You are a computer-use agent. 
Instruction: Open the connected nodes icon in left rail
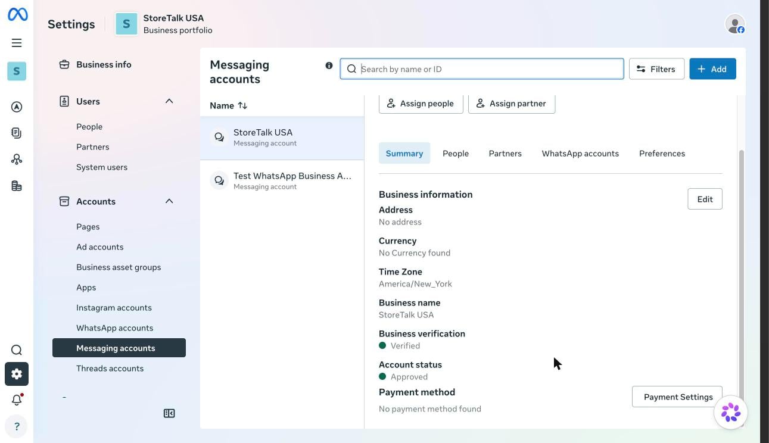click(x=17, y=160)
